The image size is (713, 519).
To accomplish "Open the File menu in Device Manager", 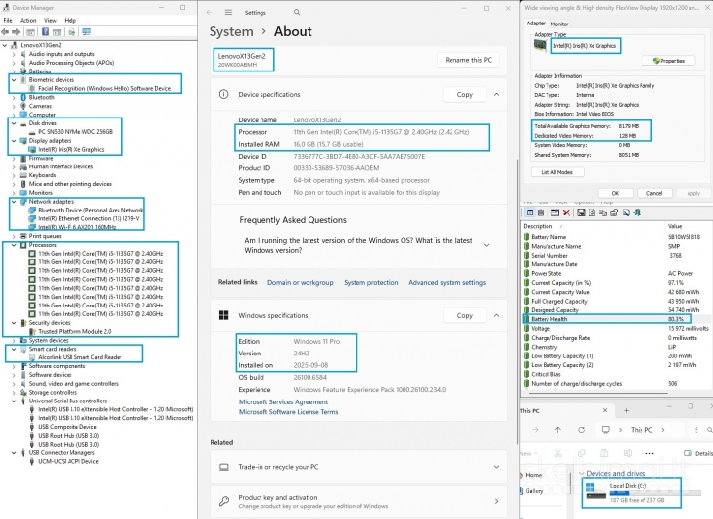I will (8, 20).
